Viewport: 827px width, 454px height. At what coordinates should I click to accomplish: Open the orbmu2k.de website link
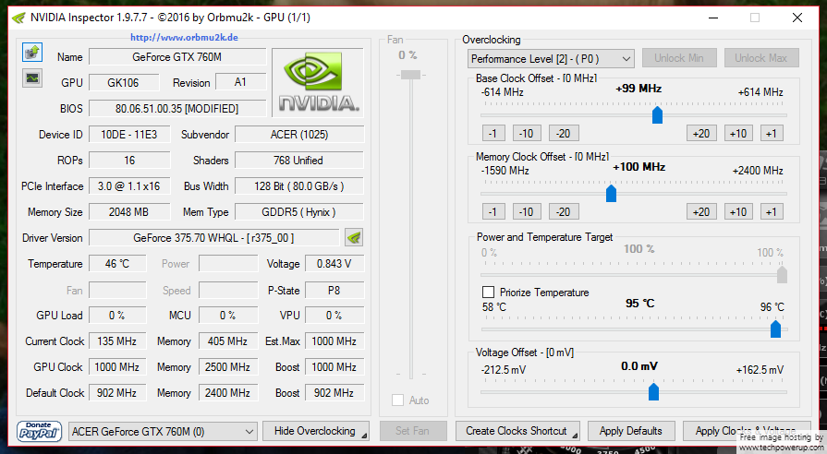184,38
